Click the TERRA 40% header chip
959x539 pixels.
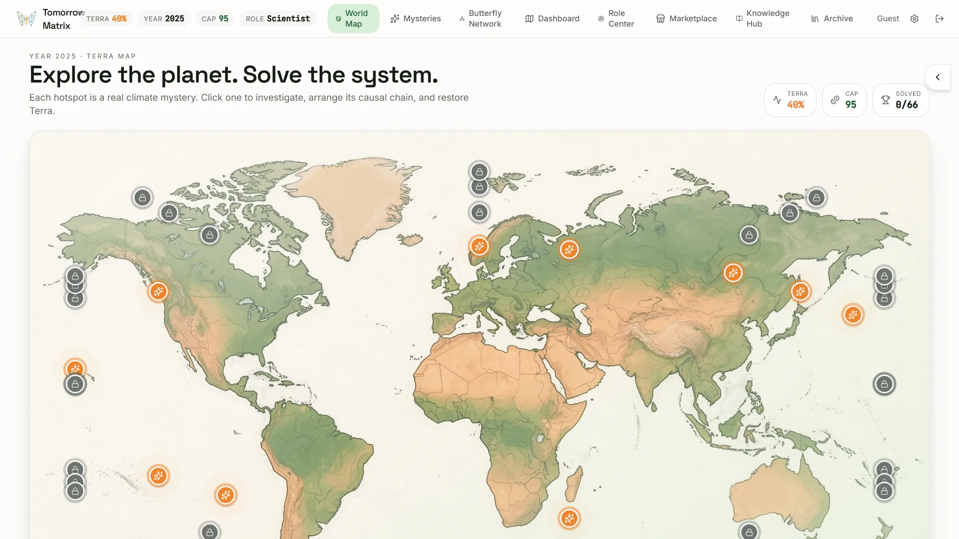click(x=107, y=19)
